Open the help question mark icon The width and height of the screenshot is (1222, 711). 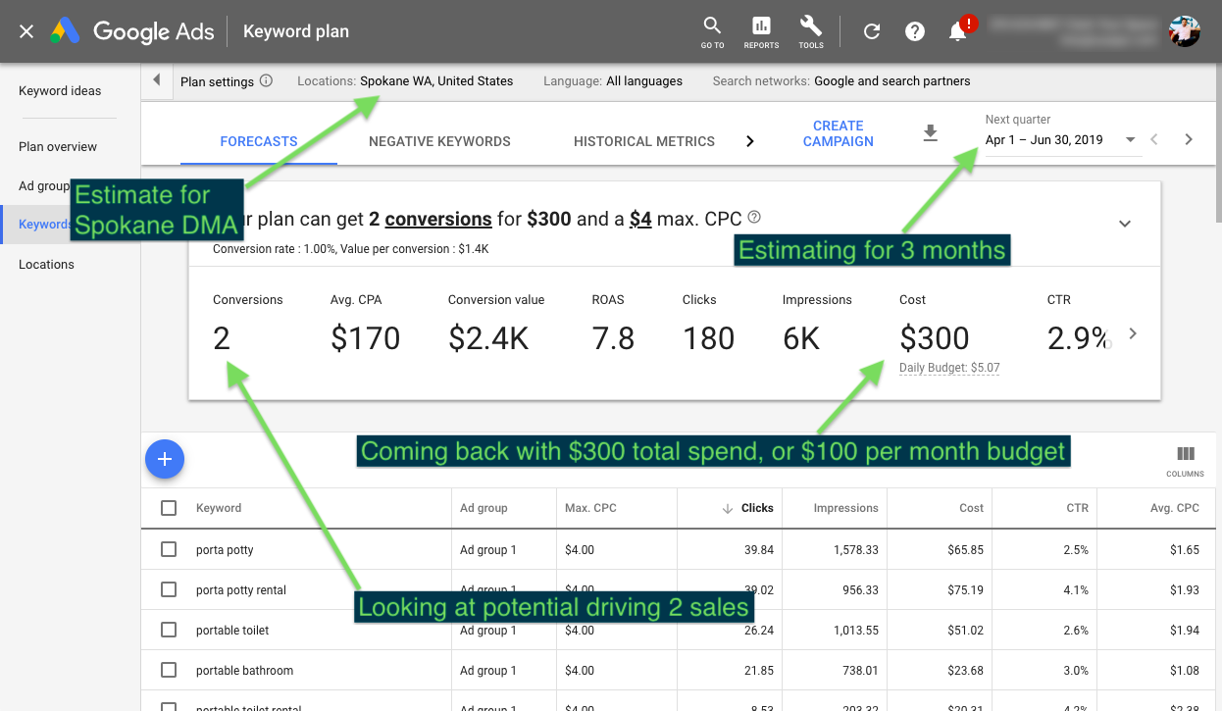[915, 31]
